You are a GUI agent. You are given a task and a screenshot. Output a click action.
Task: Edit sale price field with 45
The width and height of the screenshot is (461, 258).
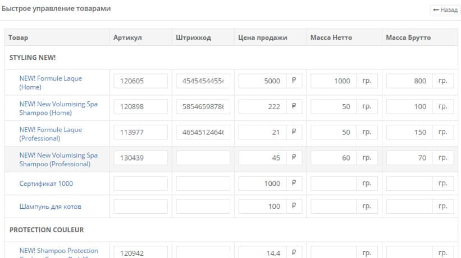tap(262, 158)
